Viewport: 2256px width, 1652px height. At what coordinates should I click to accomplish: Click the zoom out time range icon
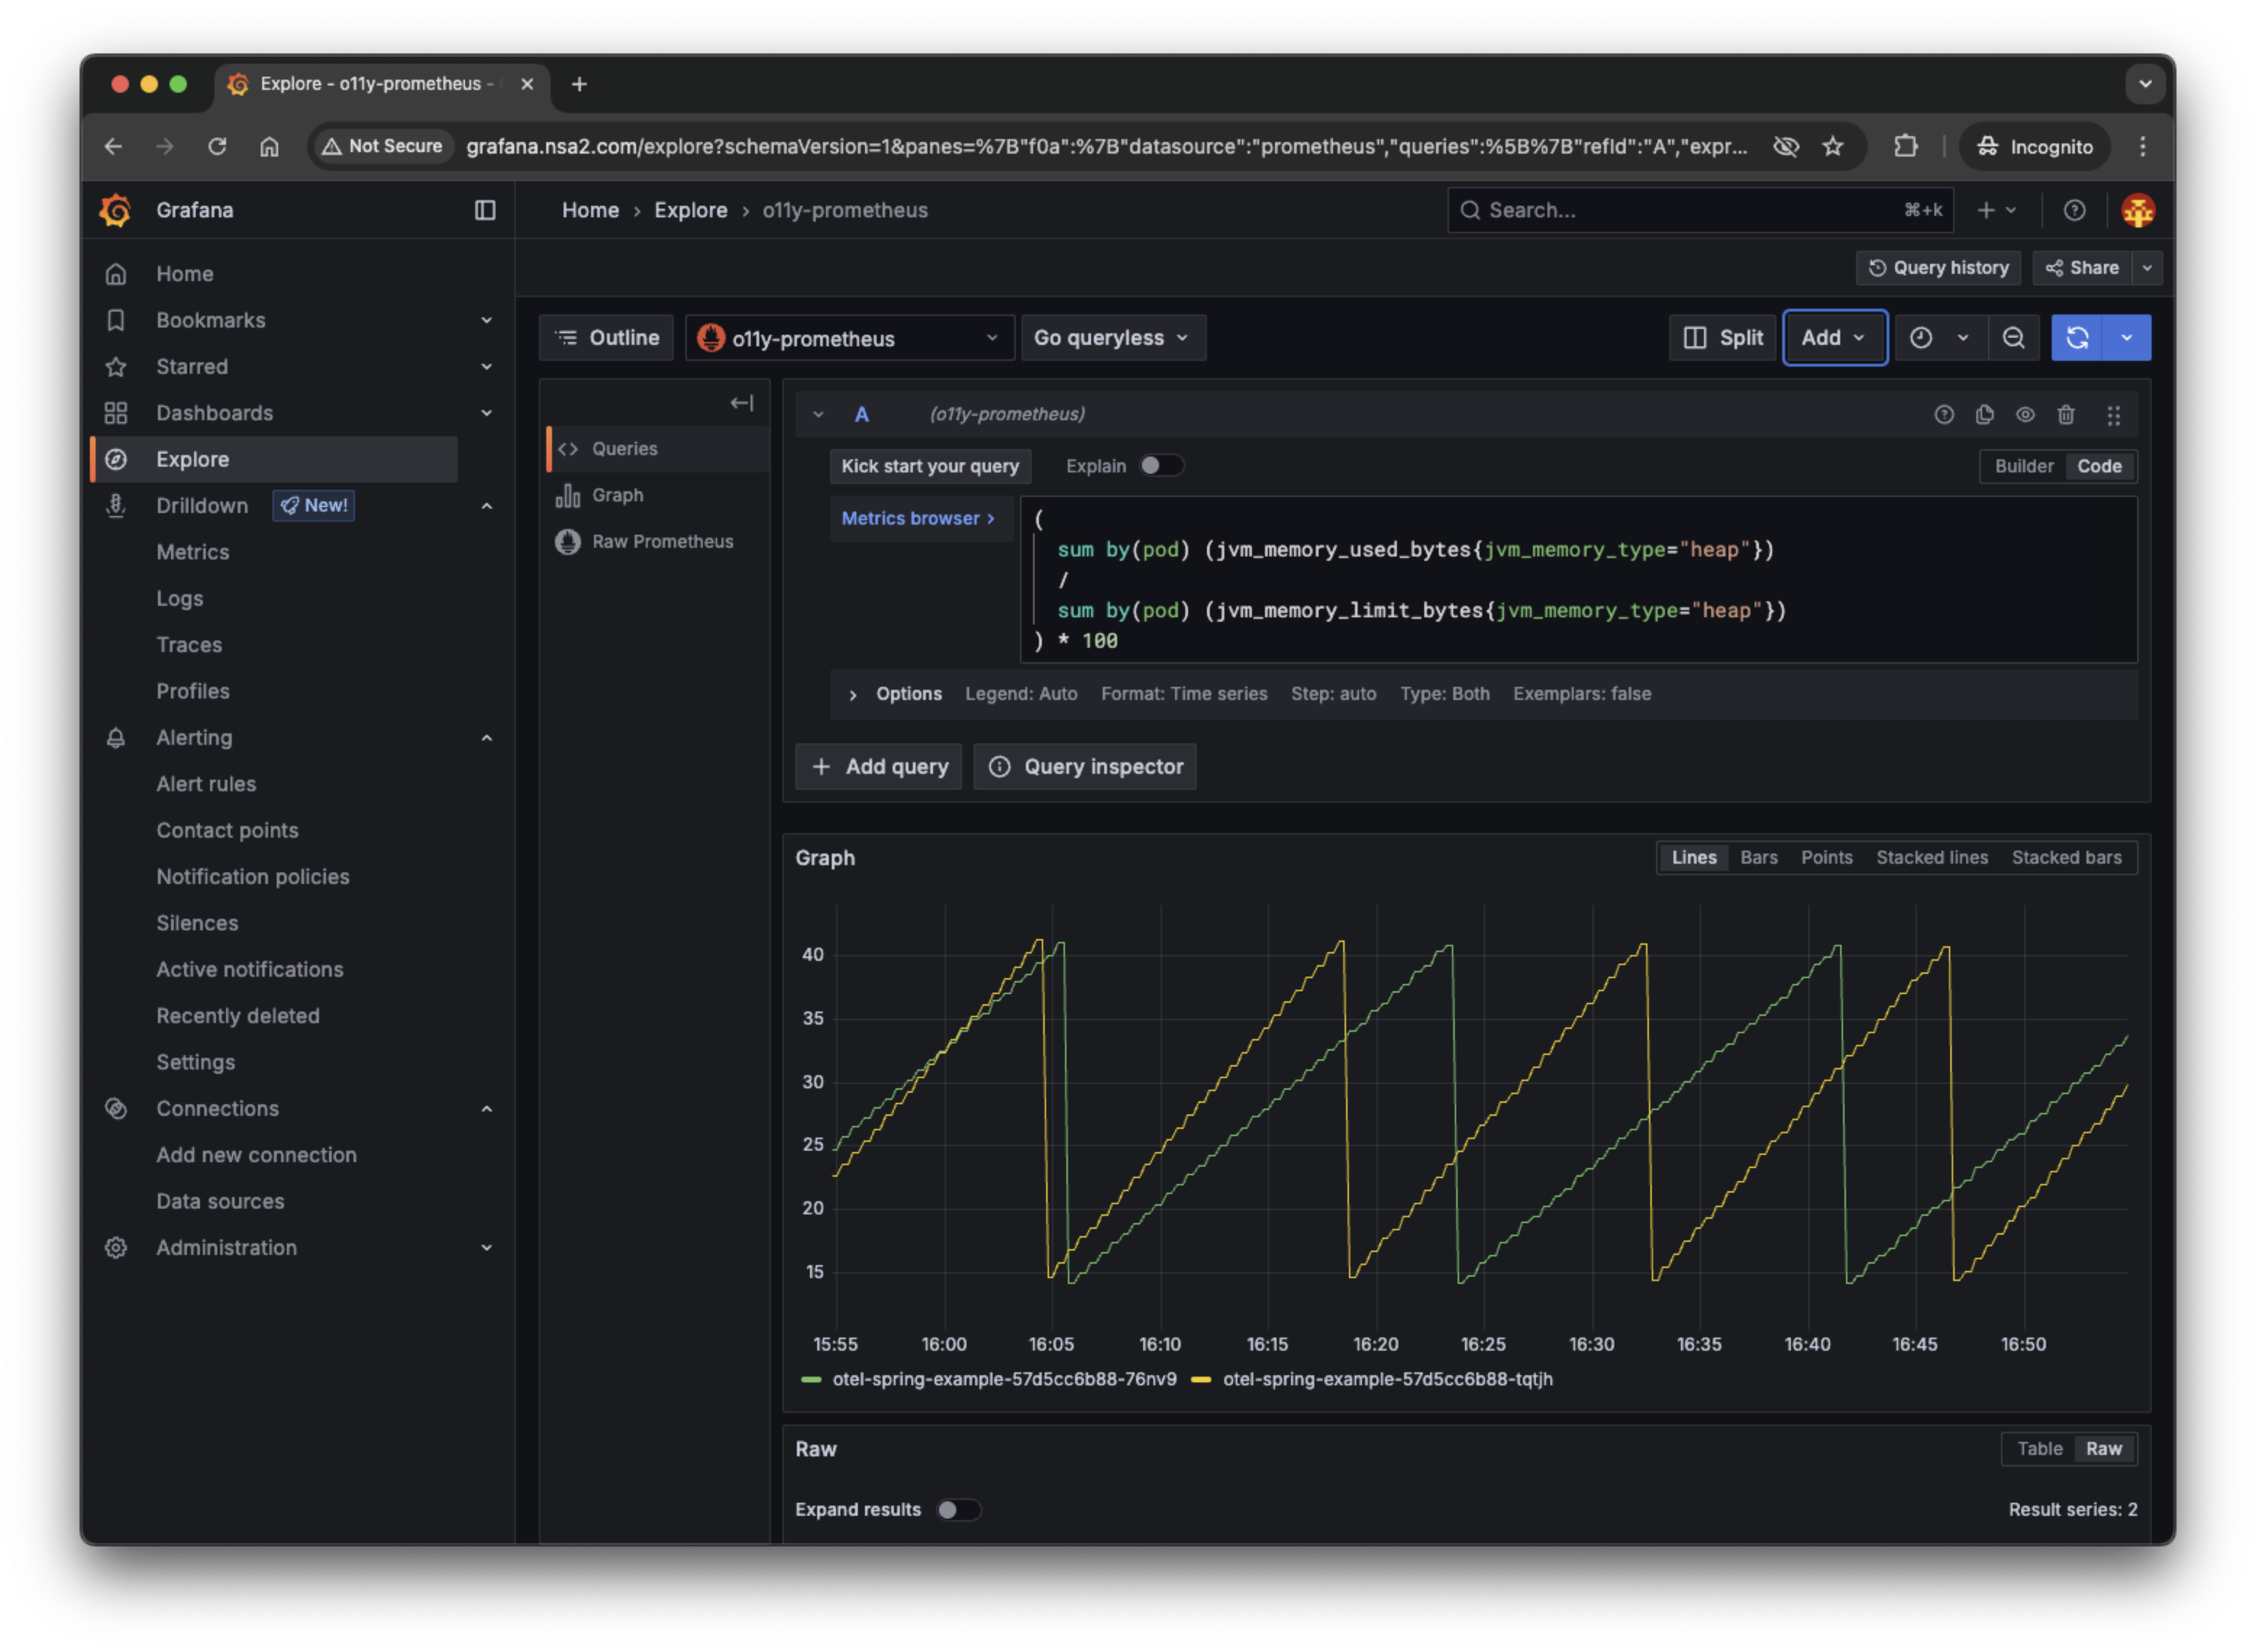pyautogui.click(x=2013, y=338)
